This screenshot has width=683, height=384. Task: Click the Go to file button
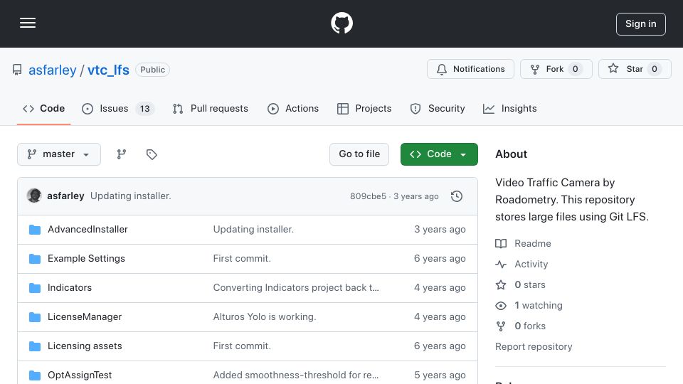coord(359,154)
